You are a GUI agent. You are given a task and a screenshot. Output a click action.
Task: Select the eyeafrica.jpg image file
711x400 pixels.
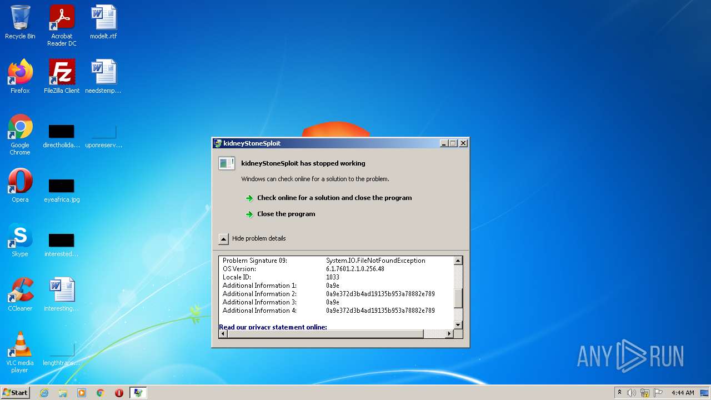(x=62, y=189)
